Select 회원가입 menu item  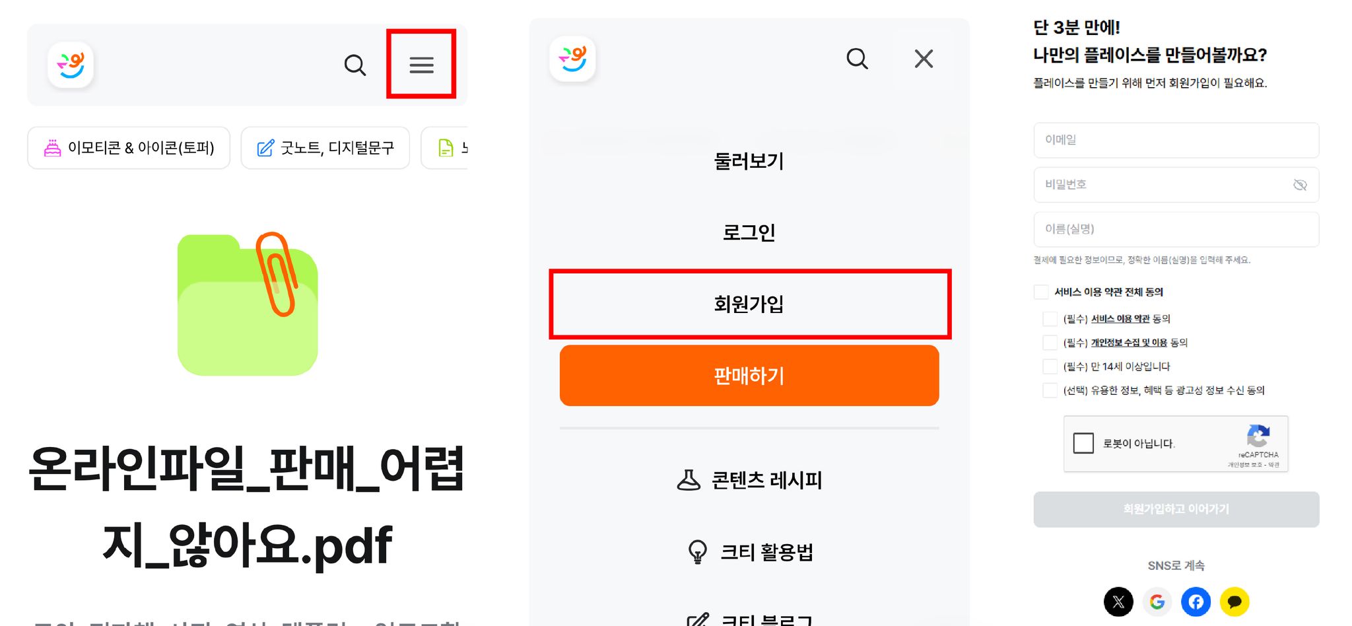[x=749, y=304]
